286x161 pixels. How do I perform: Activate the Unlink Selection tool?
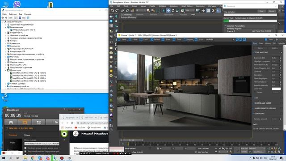click(x=127, y=11)
